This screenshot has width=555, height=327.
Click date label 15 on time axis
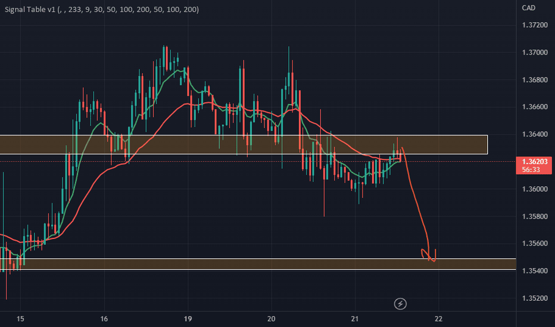click(x=20, y=319)
